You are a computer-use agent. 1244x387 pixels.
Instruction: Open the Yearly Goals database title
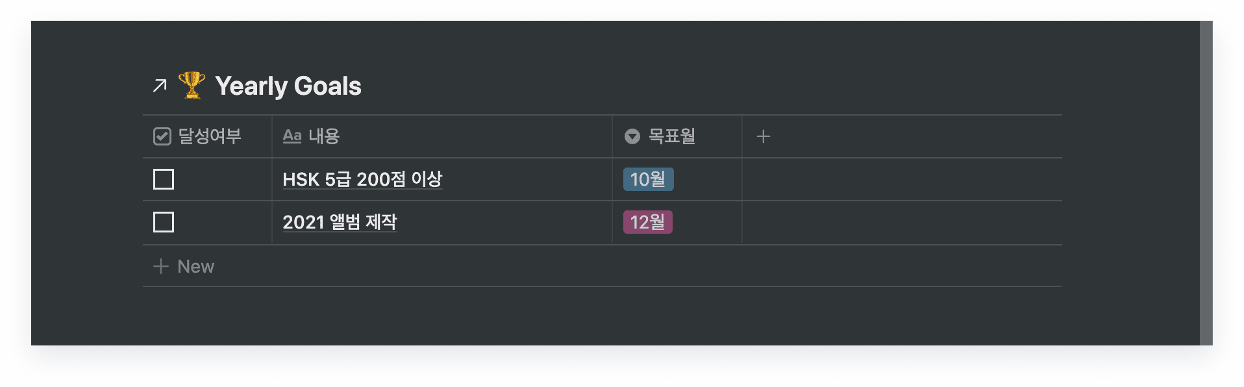(x=288, y=84)
